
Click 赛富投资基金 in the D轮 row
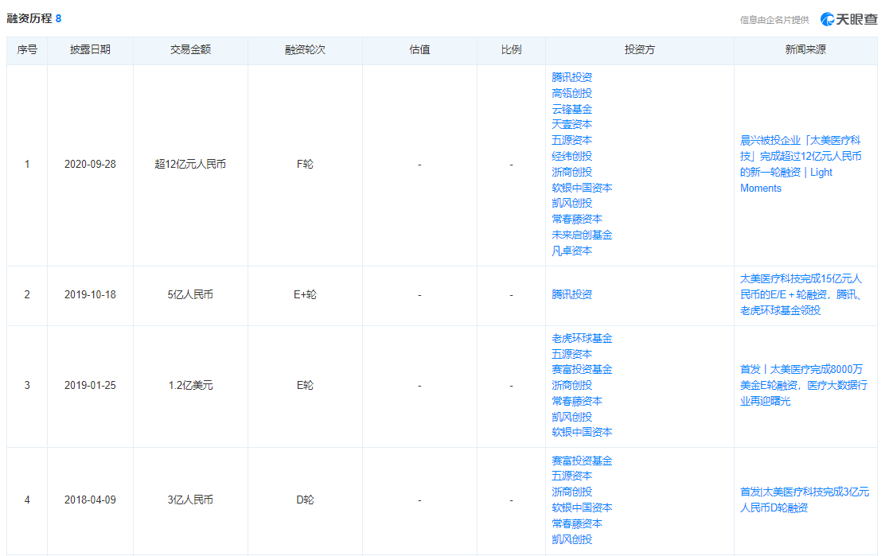coord(582,461)
